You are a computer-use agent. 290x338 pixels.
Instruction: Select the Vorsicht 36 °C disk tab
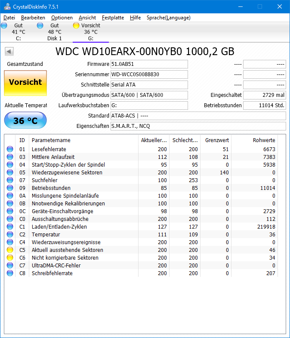(91, 32)
